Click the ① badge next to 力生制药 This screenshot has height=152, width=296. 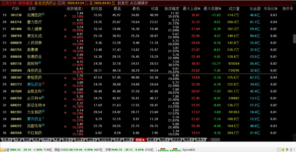[x=43, y=111]
